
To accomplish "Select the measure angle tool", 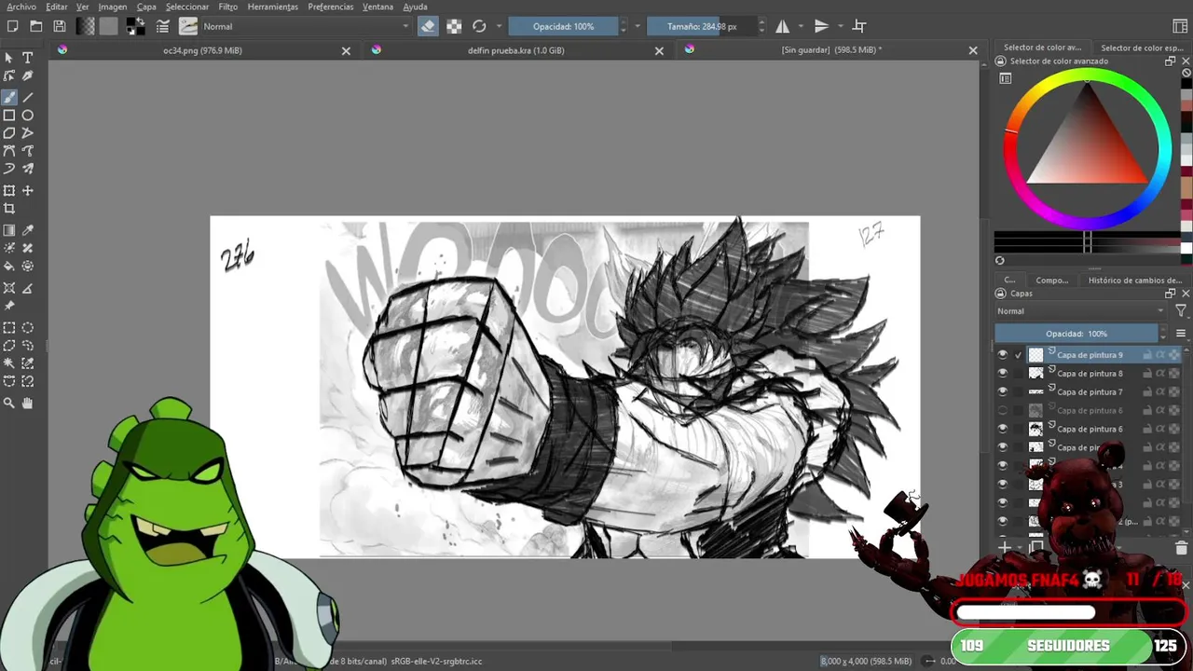I will (28, 288).
